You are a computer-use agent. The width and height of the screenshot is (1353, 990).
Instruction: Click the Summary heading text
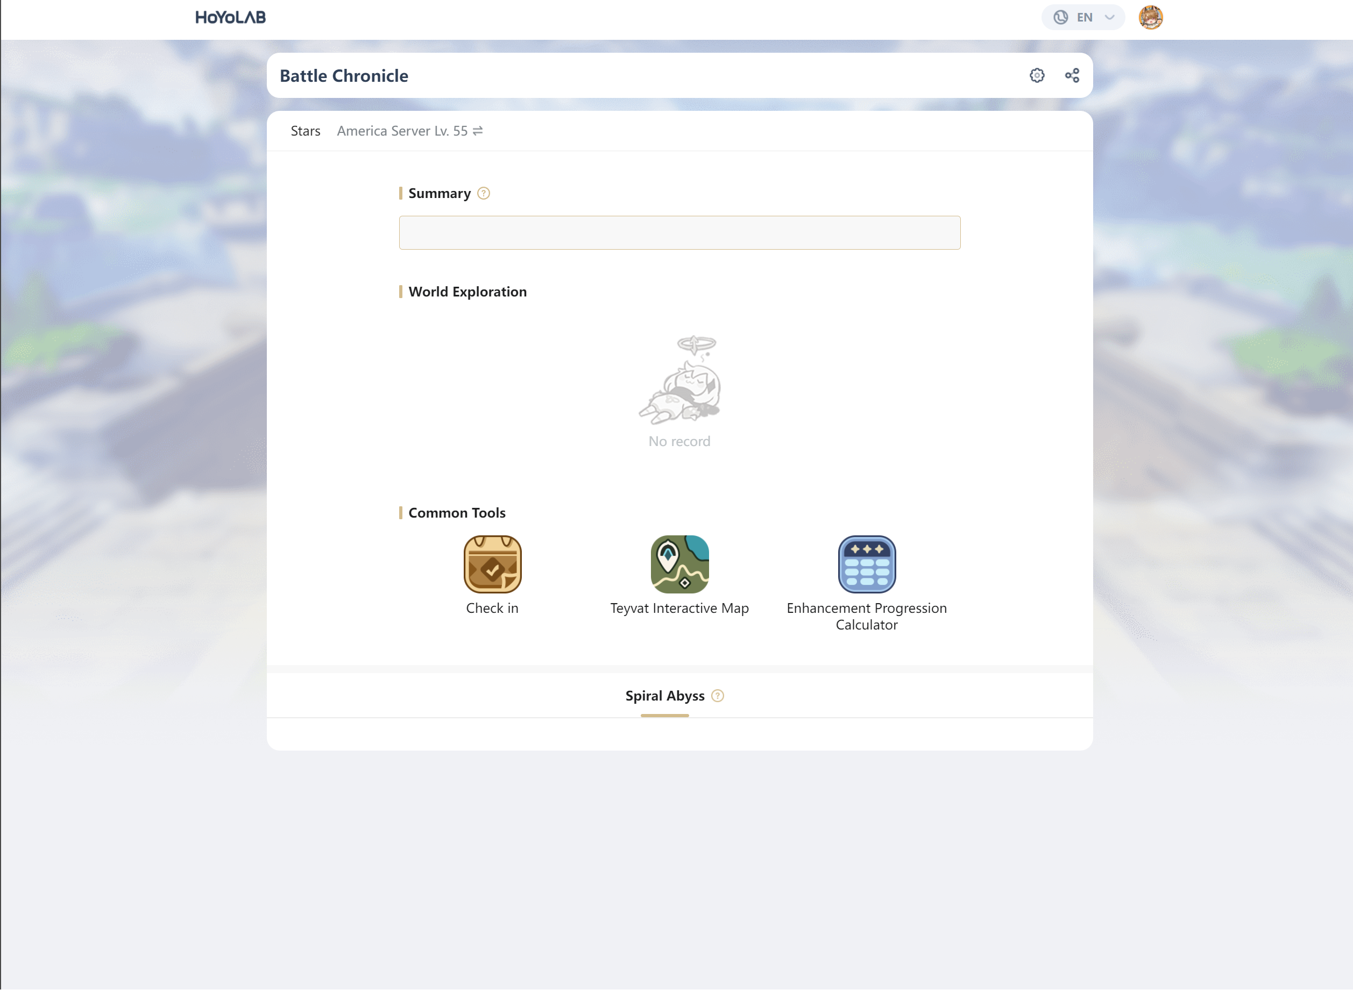(439, 194)
